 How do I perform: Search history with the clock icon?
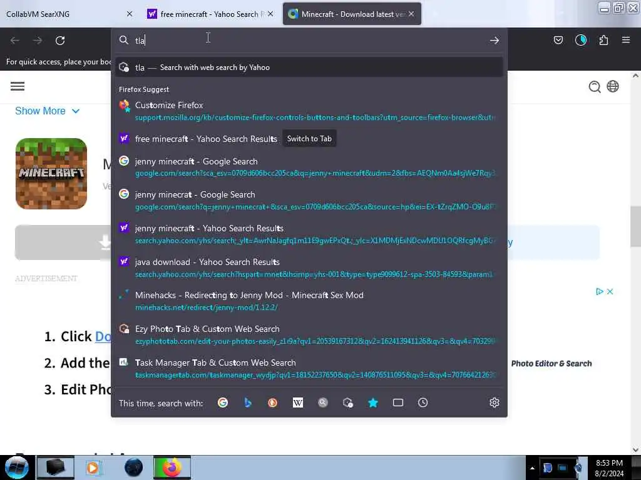(423, 403)
